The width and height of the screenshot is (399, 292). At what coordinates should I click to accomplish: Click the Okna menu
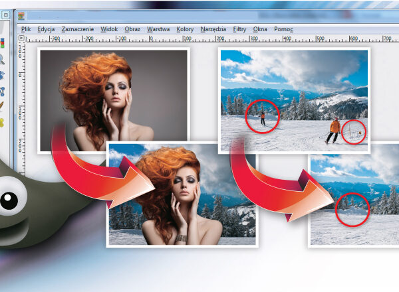tap(260, 29)
